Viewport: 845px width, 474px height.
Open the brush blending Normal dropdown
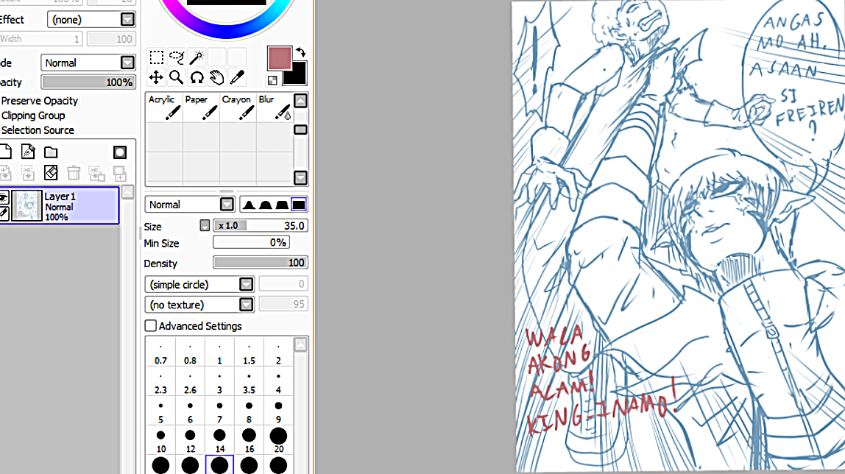click(189, 205)
